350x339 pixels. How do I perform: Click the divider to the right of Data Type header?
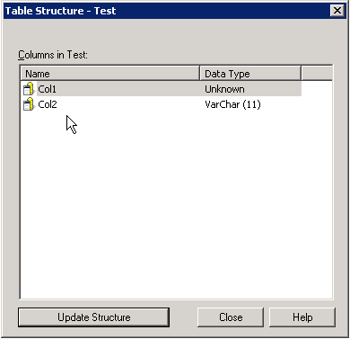(x=301, y=74)
